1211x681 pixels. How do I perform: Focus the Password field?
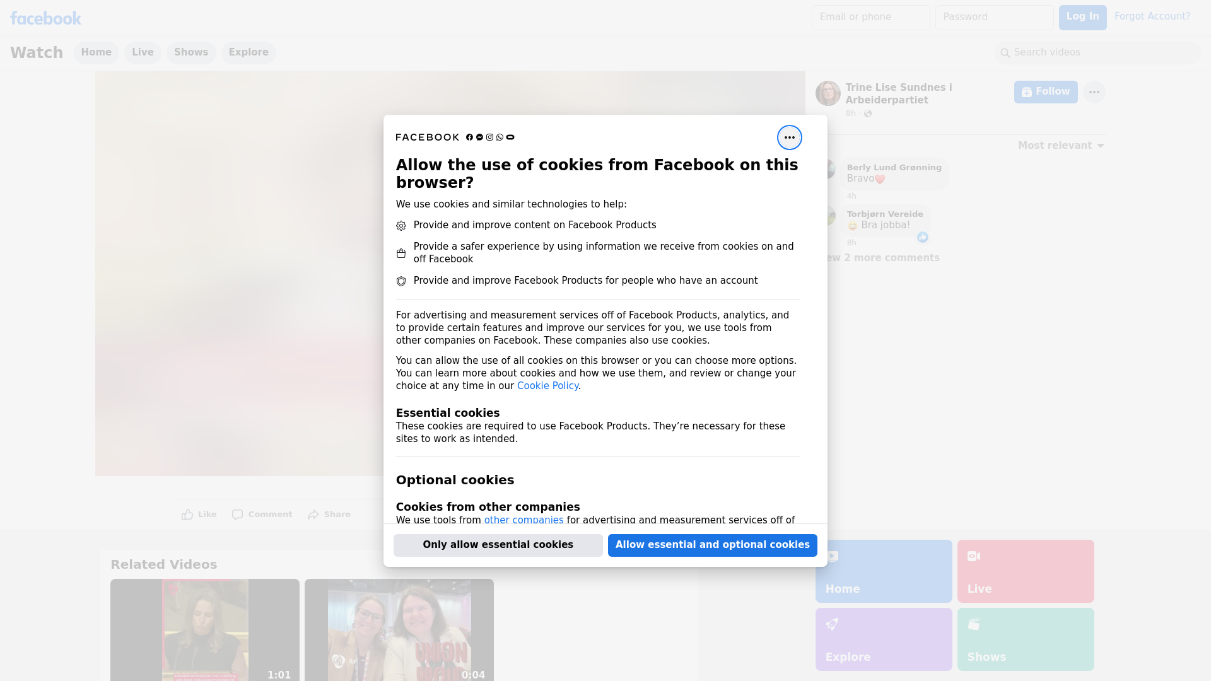(x=995, y=18)
